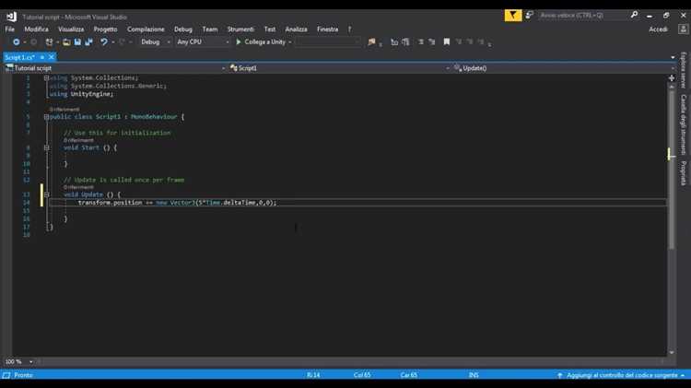
Task: Open the Debug configuration dropdown
Action: tap(169, 41)
